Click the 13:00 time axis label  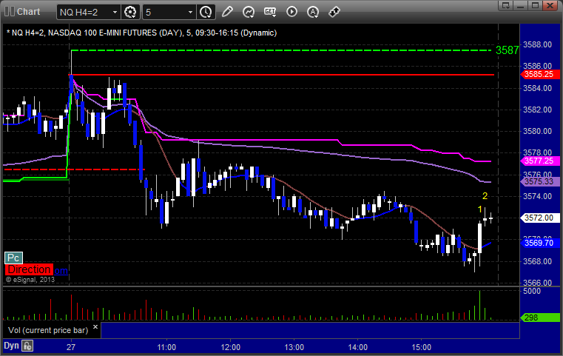(294, 347)
